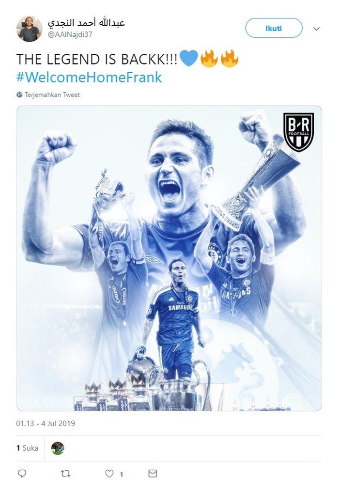
Task: Like the tweet with the heart icon
Action: tap(109, 474)
